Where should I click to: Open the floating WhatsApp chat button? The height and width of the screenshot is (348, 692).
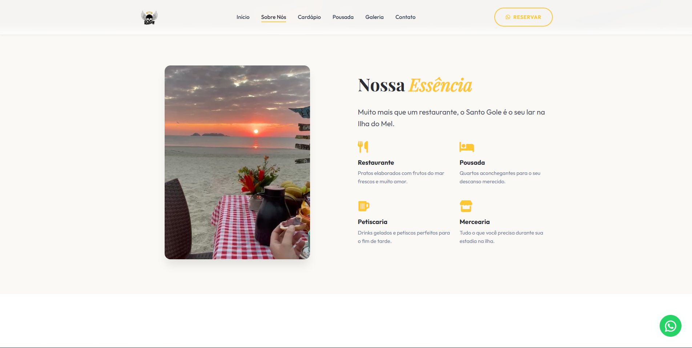(x=670, y=326)
